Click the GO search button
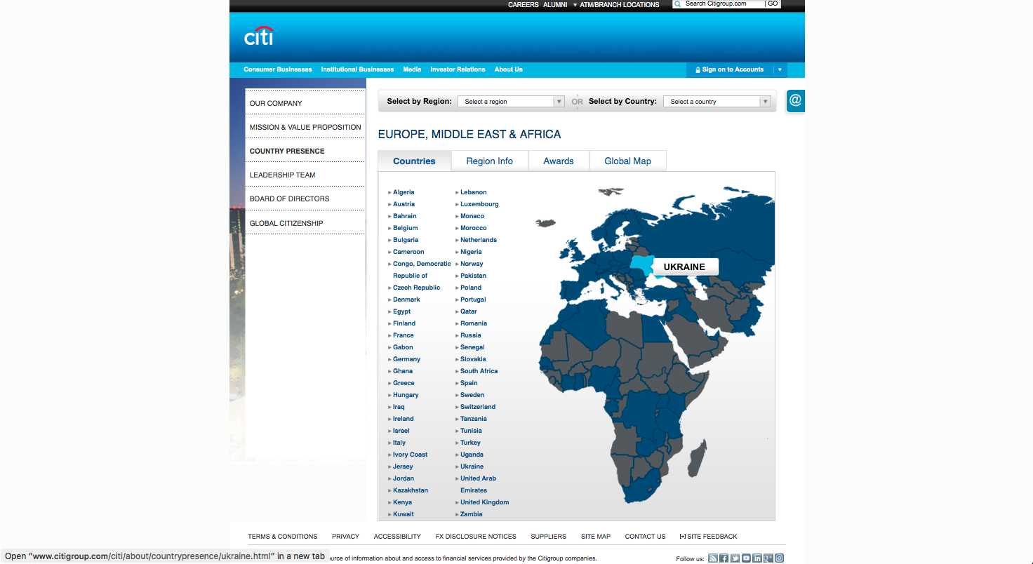The height and width of the screenshot is (564, 1033). click(x=773, y=4)
